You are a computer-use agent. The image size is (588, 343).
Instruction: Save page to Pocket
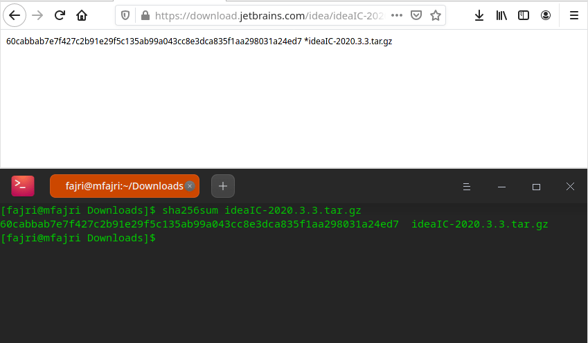[x=416, y=15]
